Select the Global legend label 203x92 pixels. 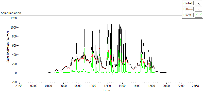(188, 3)
